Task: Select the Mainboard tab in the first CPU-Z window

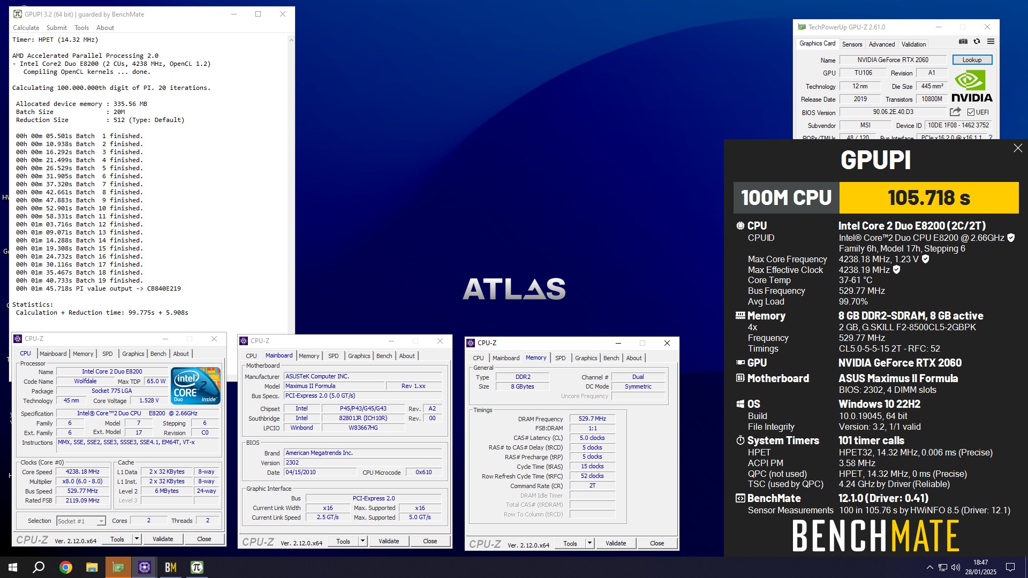Action: [x=53, y=354]
